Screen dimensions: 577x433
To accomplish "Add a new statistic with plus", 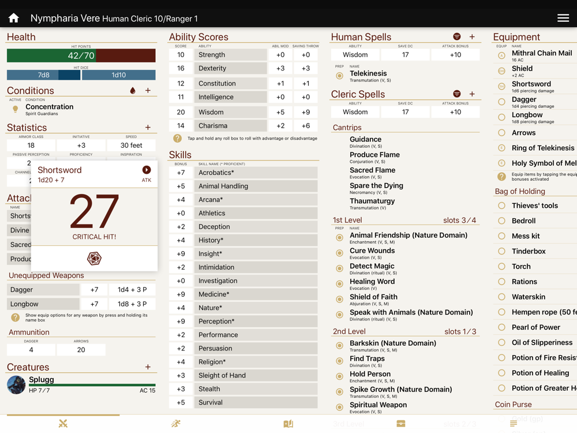I will coord(148,128).
